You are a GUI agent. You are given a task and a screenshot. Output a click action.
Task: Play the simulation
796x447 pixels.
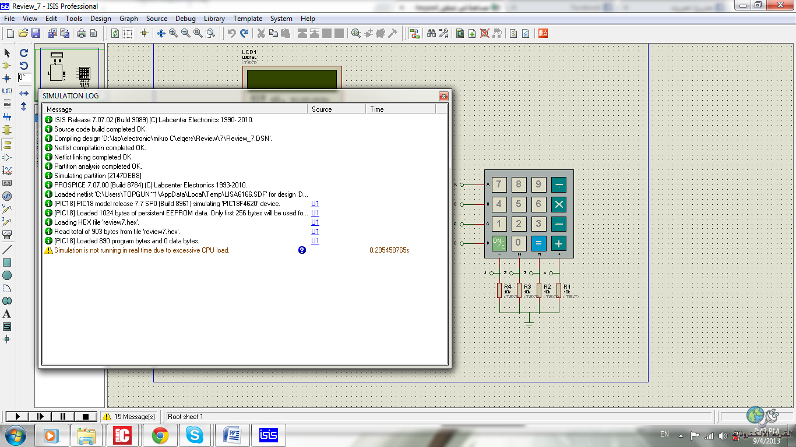point(17,416)
